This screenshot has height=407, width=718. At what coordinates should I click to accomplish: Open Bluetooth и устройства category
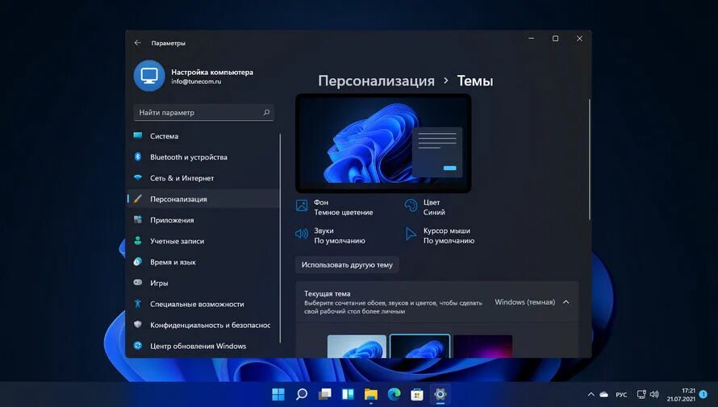[202, 157]
